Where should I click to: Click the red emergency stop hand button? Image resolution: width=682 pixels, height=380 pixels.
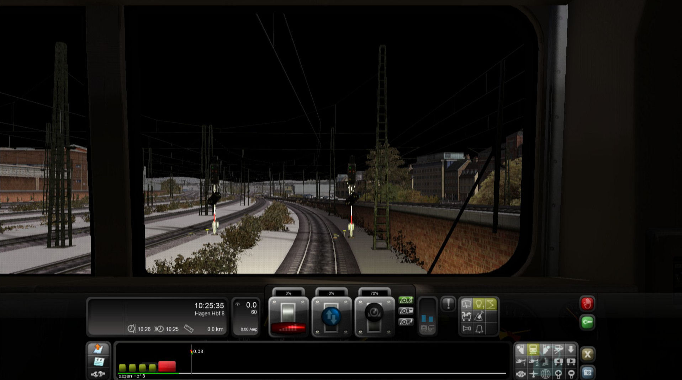coord(587,304)
